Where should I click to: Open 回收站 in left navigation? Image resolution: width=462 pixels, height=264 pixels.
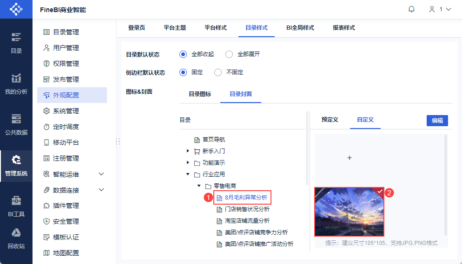(x=16, y=238)
